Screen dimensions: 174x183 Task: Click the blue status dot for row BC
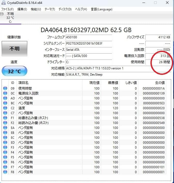coord(5,103)
